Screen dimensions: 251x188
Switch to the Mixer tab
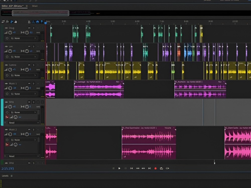coord(35,6)
